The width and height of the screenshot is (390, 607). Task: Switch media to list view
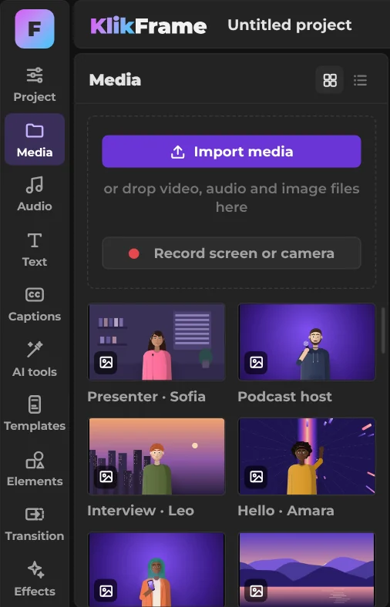pyautogui.click(x=360, y=80)
